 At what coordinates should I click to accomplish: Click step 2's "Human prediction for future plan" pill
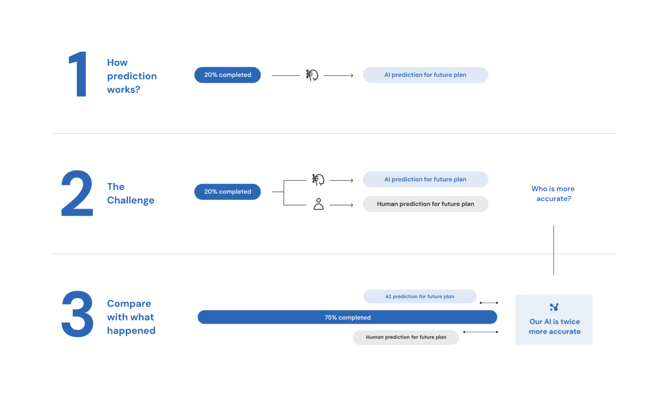click(x=425, y=204)
